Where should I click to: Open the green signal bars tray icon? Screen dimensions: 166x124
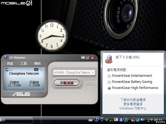click(111, 120)
